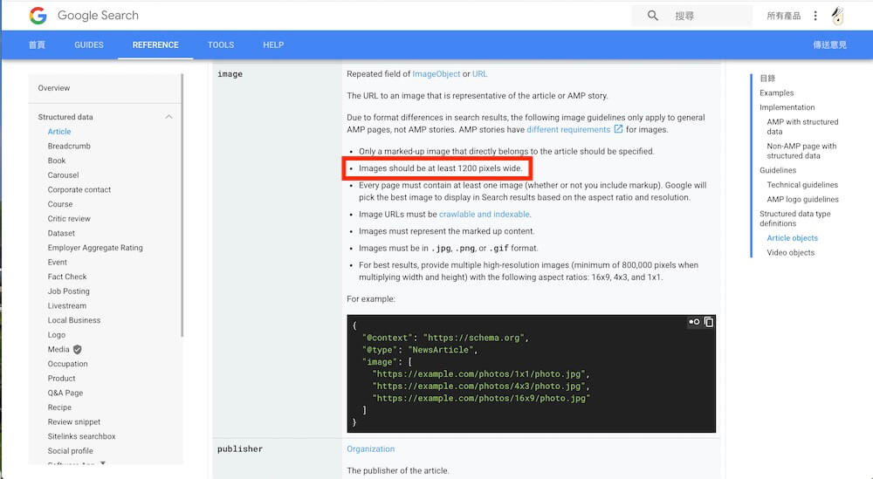The image size is (873, 479).
Task: Open the crawlable and indexable link
Action: (x=485, y=214)
